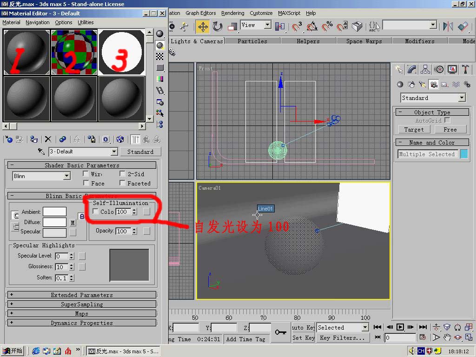
Task: Click the Mirror tool icon
Action: tap(448, 26)
